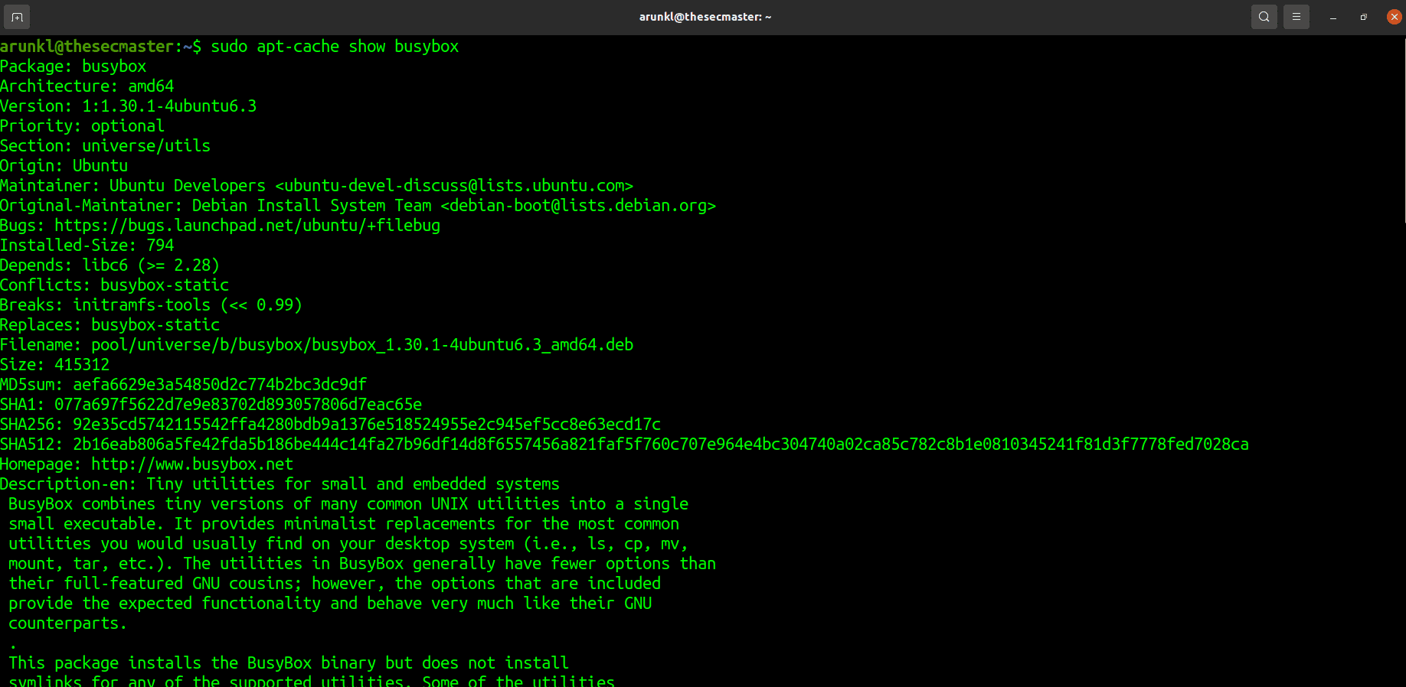Click the Replaces: busybox-static line
The width and height of the screenshot is (1406, 687).
(110, 325)
